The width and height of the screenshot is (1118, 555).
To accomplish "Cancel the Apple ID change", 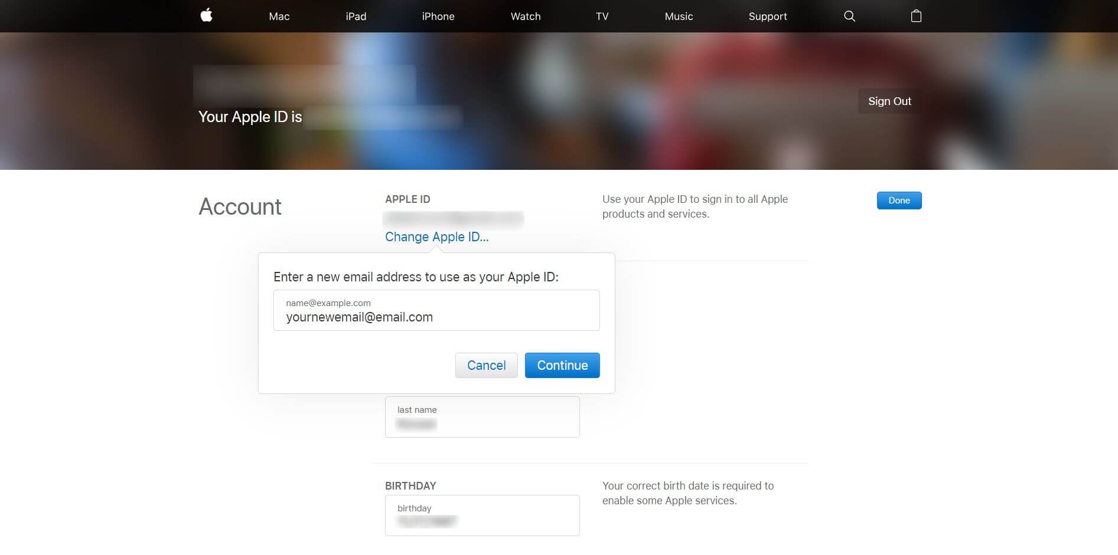I will coord(486,365).
